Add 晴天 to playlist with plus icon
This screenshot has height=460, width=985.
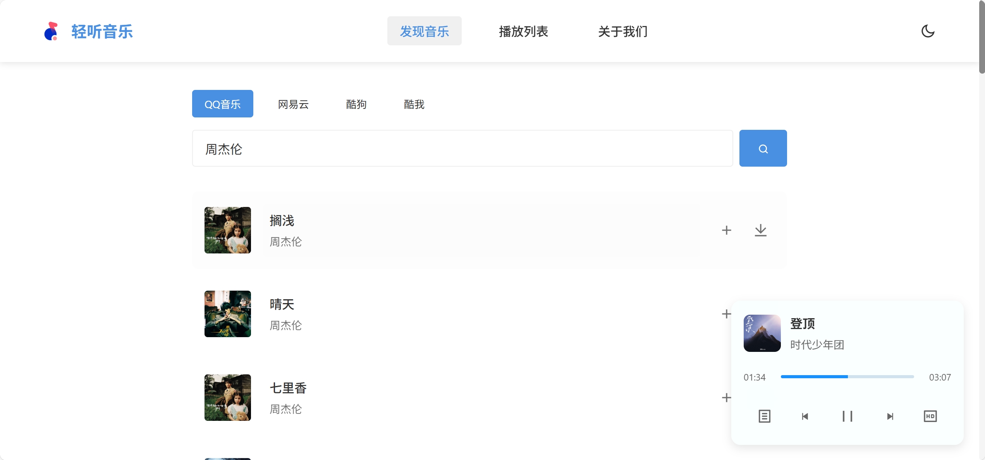(727, 314)
